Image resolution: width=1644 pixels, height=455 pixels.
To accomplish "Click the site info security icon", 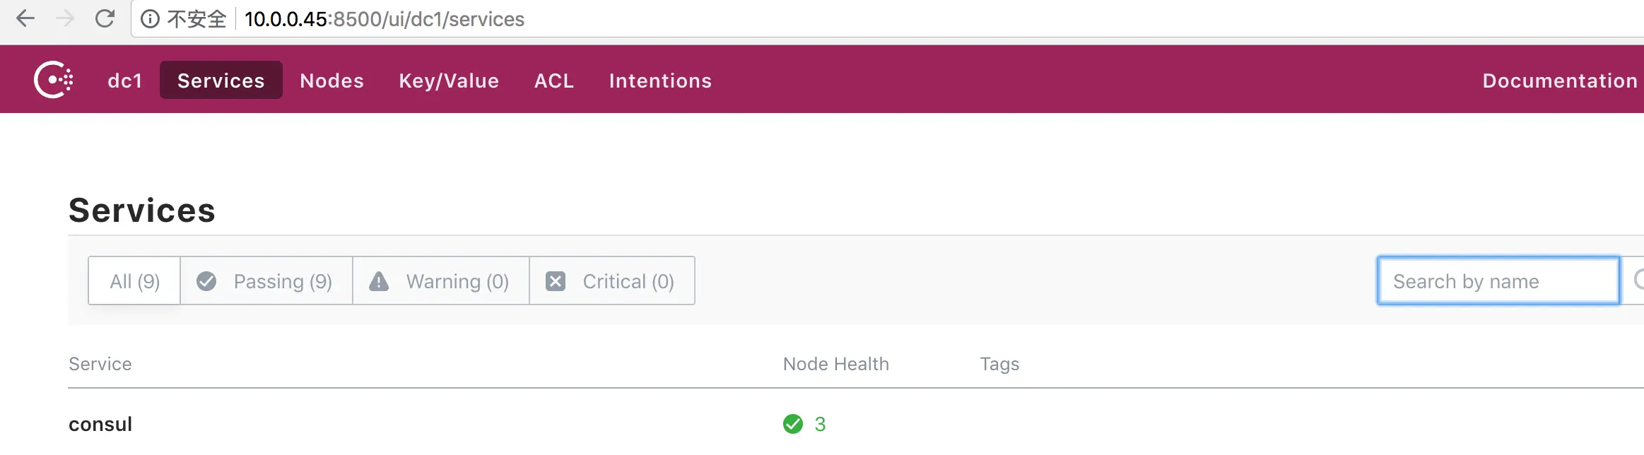I will click(x=150, y=19).
